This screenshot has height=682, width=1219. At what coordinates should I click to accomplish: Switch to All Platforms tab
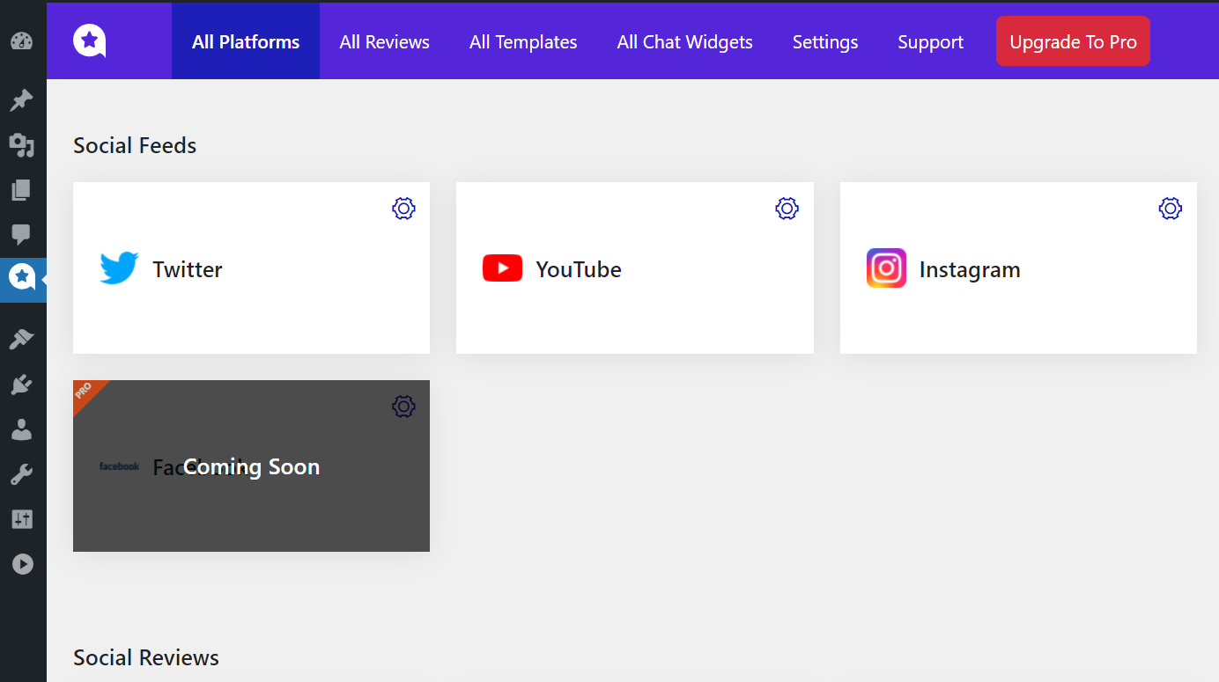pos(246,41)
